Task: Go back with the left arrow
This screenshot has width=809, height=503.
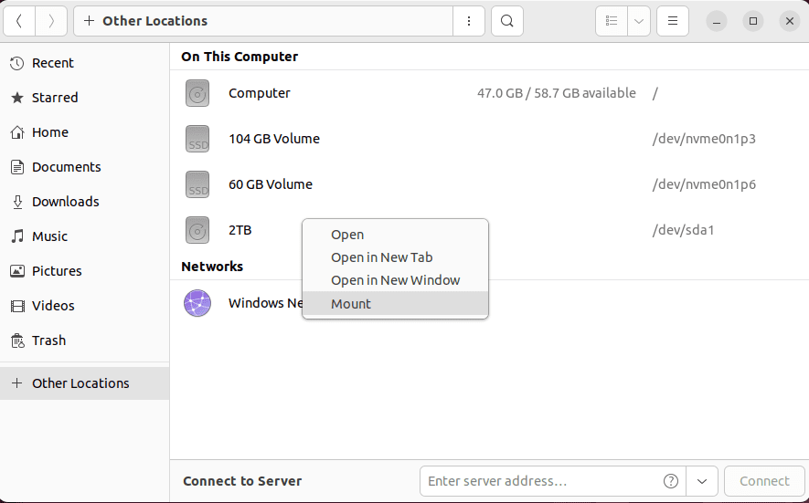Action: 20,21
